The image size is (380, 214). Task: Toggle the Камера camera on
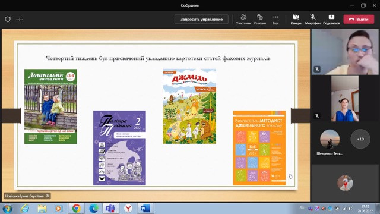coord(296,19)
